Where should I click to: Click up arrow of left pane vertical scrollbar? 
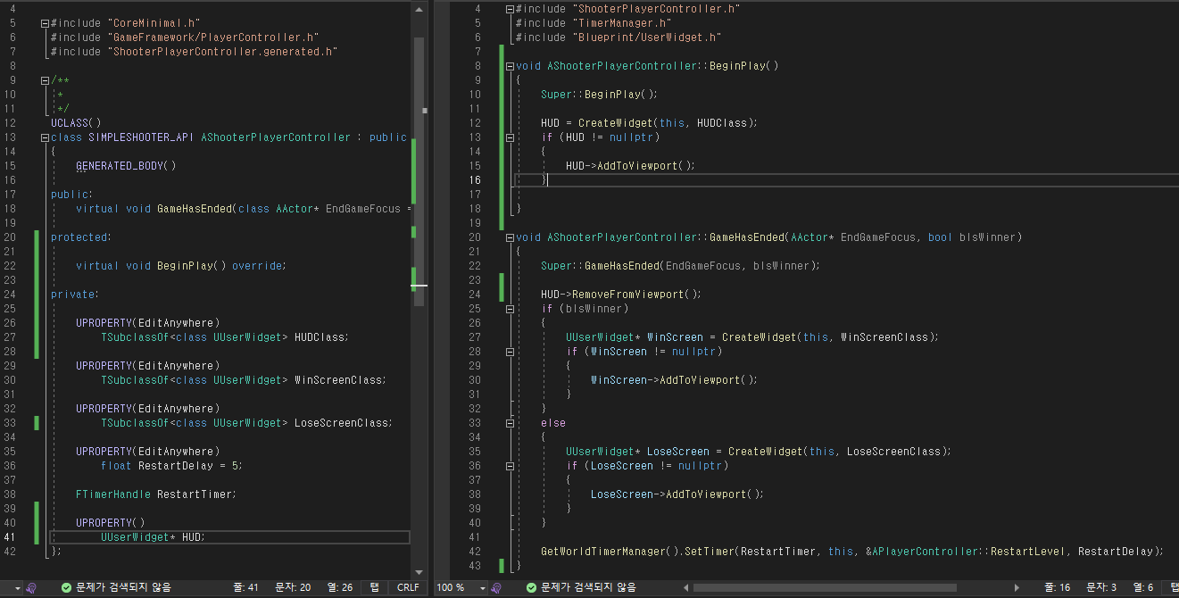(x=419, y=8)
